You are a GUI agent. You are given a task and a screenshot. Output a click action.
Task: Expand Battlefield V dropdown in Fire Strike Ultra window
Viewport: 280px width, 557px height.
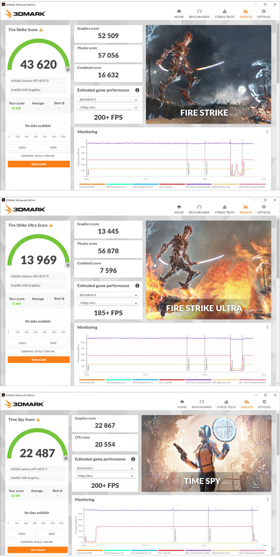click(x=108, y=295)
